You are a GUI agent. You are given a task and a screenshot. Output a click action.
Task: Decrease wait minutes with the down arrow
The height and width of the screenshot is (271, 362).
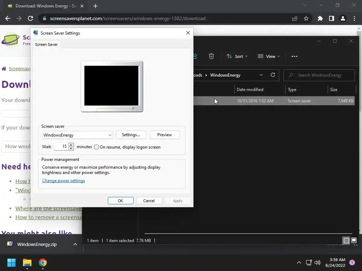click(71, 149)
